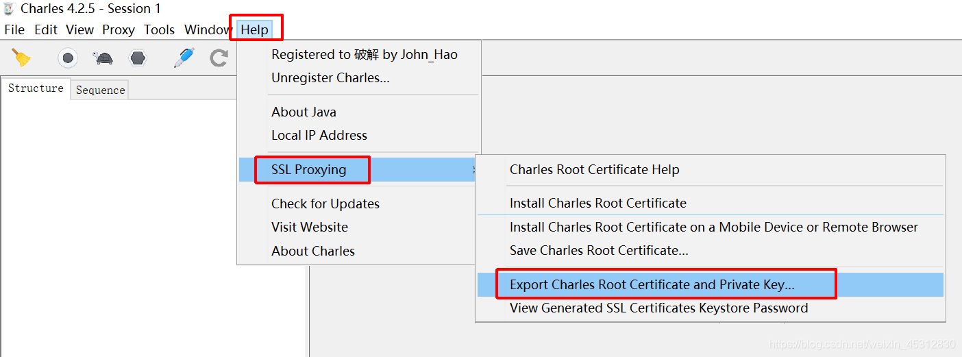This screenshot has width=962, height=357.
Task: Select Local IP Address menu item
Action: (x=360, y=135)
